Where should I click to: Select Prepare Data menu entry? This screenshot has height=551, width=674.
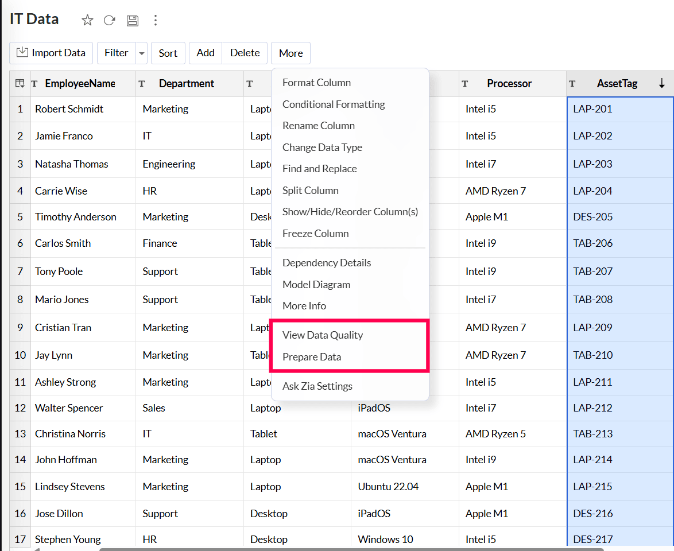tap(312, 357)
